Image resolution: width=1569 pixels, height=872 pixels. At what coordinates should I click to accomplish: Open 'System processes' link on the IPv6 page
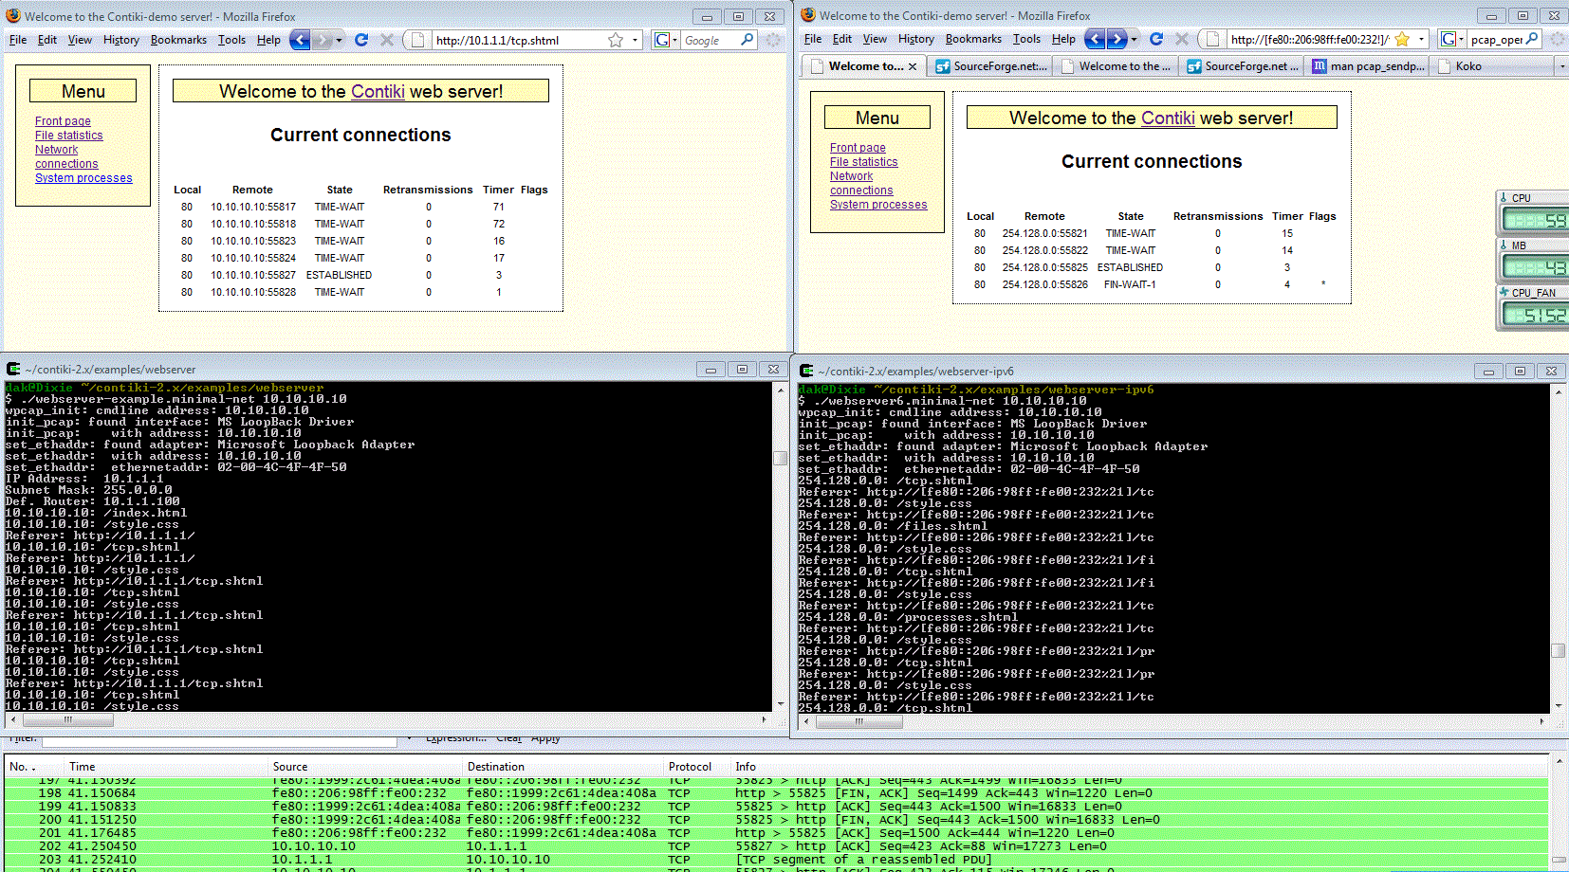click(x=878, y=205)
